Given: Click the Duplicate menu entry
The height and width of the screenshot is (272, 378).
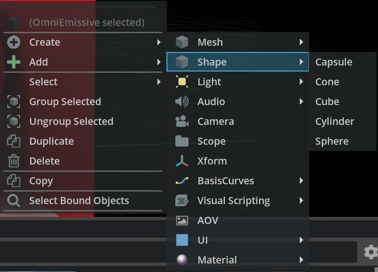Looking at the screenshot, I should 51,141.
